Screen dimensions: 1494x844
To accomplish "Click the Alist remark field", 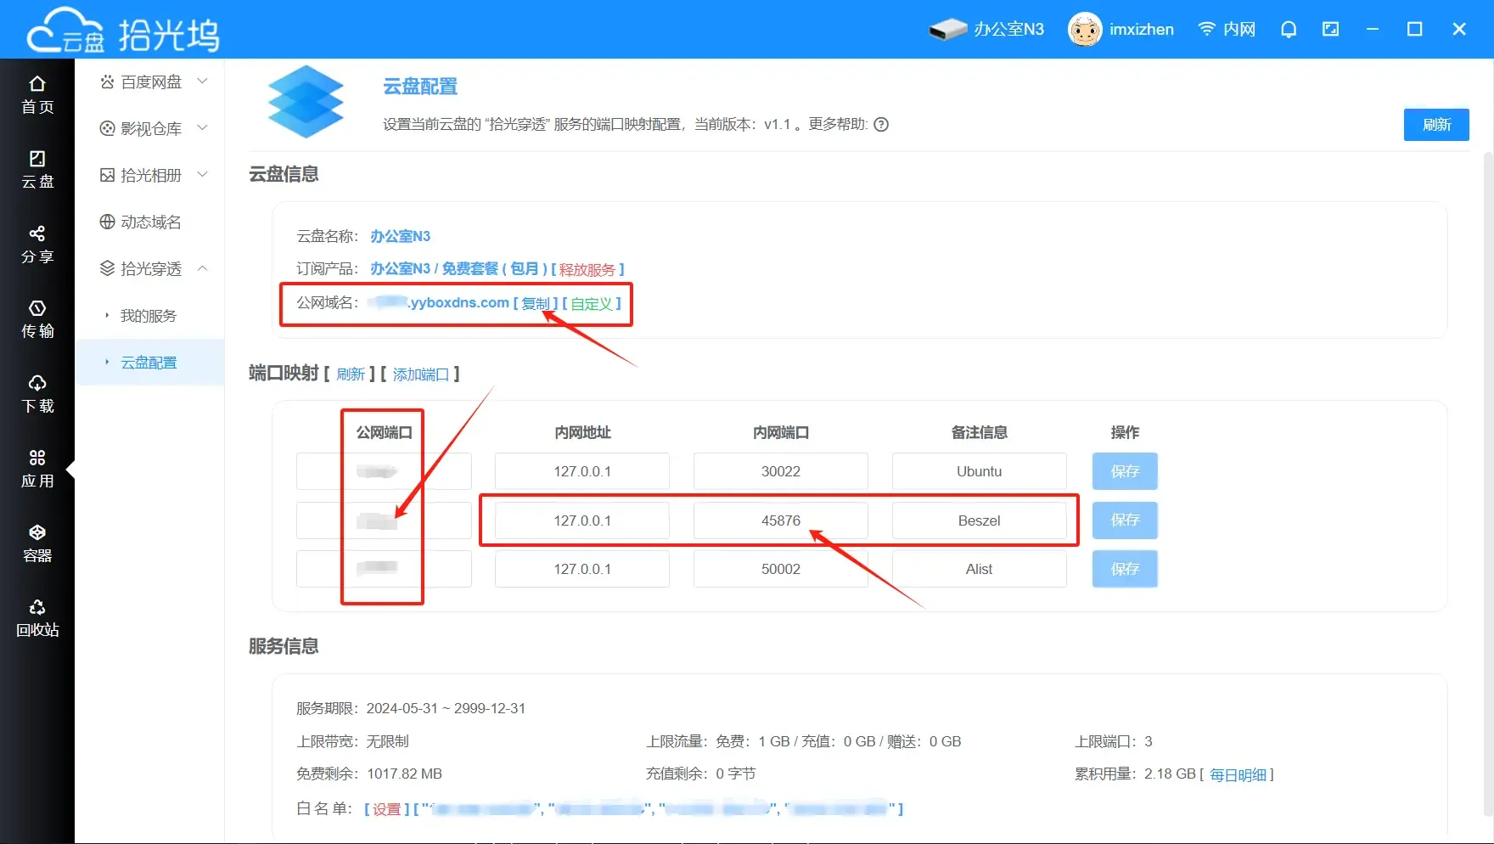I will coord(980,569).
